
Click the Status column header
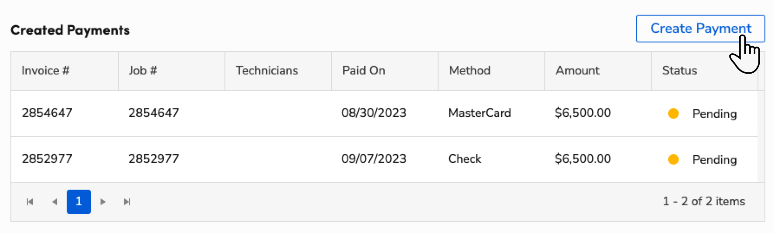click(x=679, y=71)
